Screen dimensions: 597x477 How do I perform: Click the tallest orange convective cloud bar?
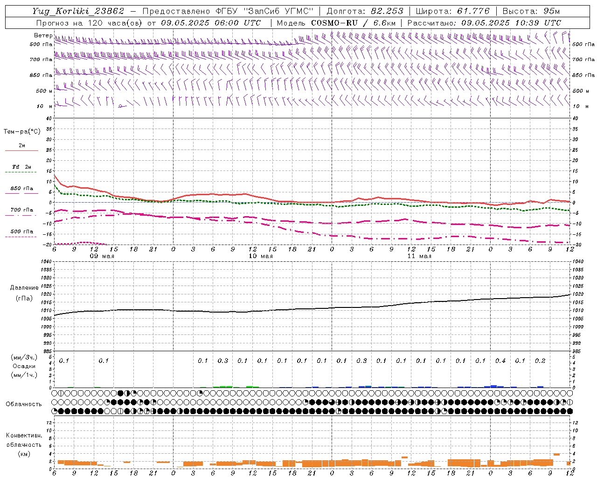556,454
